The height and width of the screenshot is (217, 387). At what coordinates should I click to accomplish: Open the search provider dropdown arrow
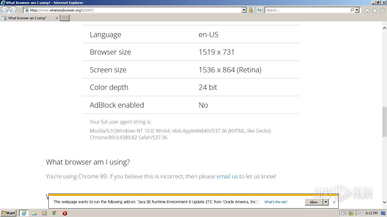[357, 10]
